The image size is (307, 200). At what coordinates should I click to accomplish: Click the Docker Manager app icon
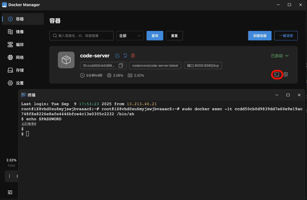(x=4, y=5)
